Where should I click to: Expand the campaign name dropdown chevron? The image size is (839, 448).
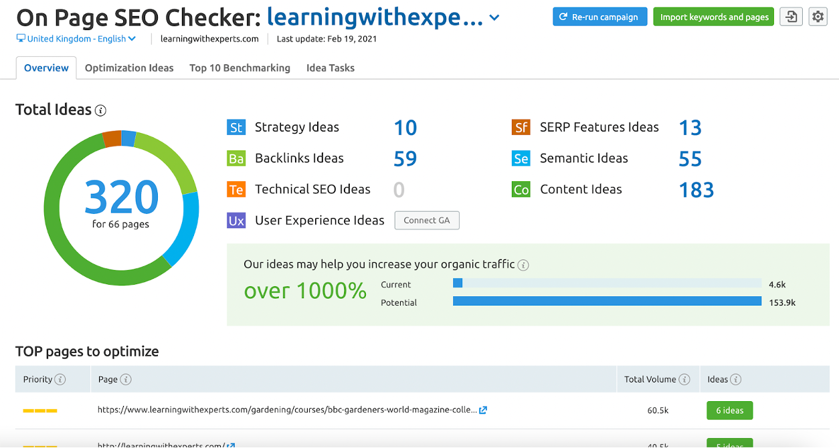coord(494,18)
